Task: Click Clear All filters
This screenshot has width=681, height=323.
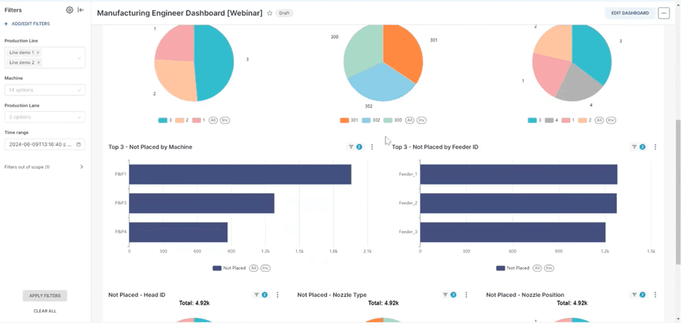Action: pyautogui.click(x=45, y=311)
